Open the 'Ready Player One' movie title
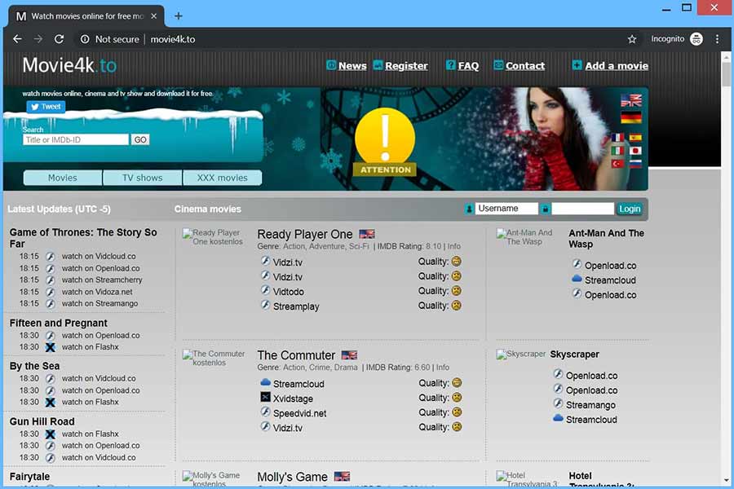 [x=305, y=234]
